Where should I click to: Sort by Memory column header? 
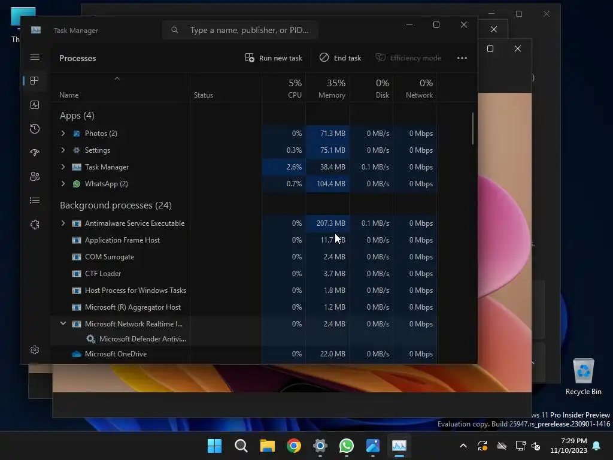327,89
